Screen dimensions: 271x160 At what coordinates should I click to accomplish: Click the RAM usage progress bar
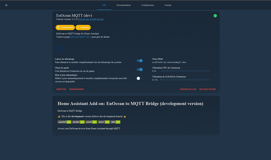pos(185,80)
